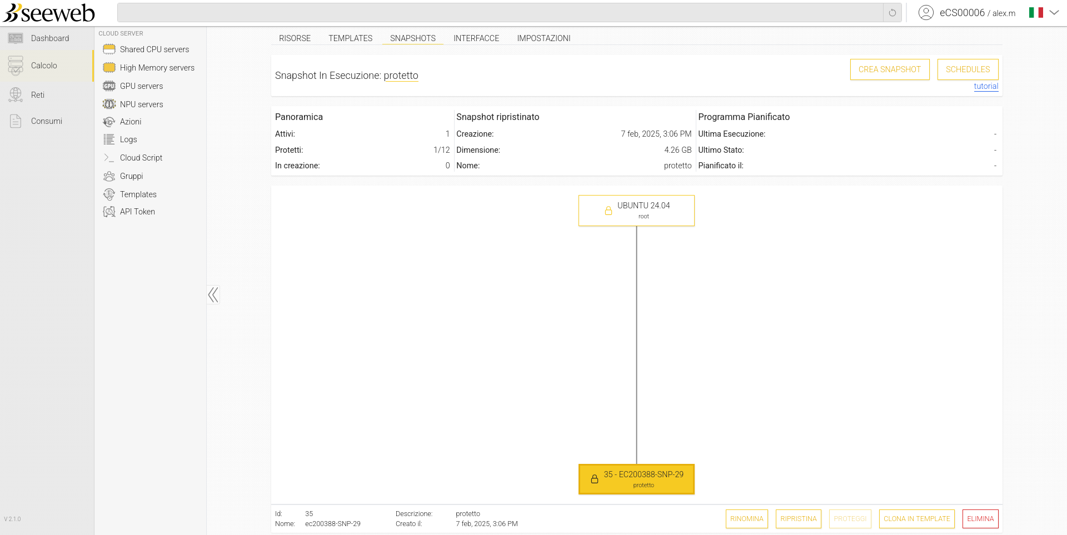
Task: Click the PROTEGGI button
Action: 850,519
